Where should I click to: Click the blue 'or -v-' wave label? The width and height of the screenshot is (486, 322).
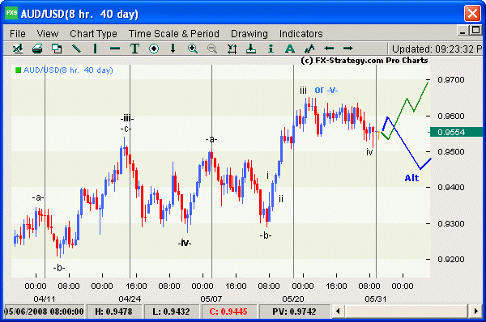[326, 90]
